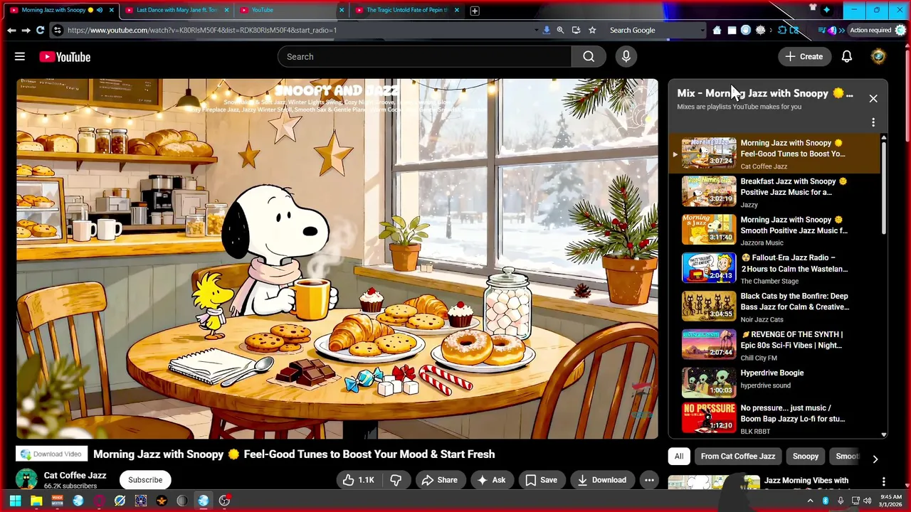Open the search engine dropdown arrow
The image size is (911, 512).
(x=703, y=30)
